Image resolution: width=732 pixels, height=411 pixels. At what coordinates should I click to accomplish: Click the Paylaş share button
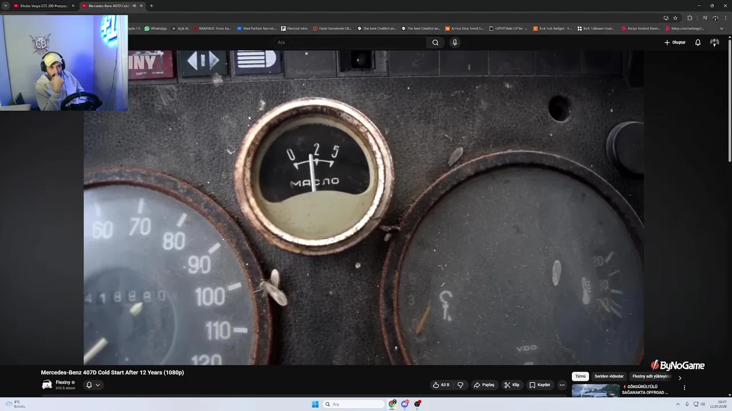[x=484, y=385]
